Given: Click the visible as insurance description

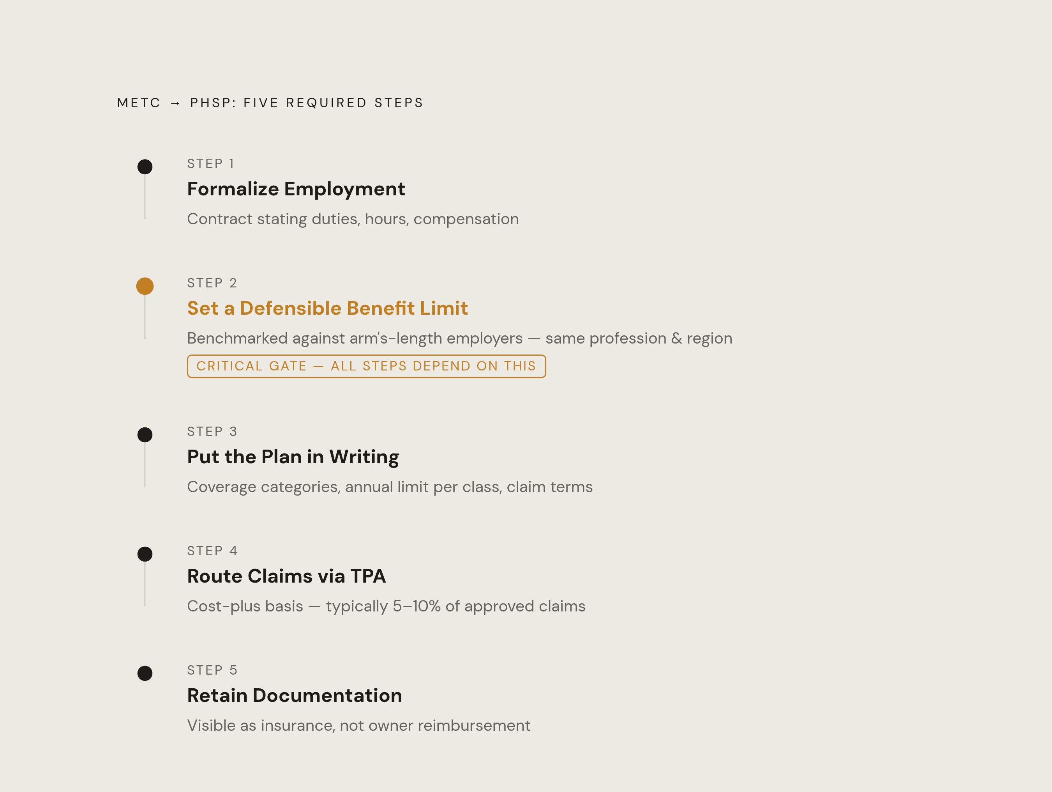Looking at the screenshot, I should pyautogui.click(x=358, y=725).
